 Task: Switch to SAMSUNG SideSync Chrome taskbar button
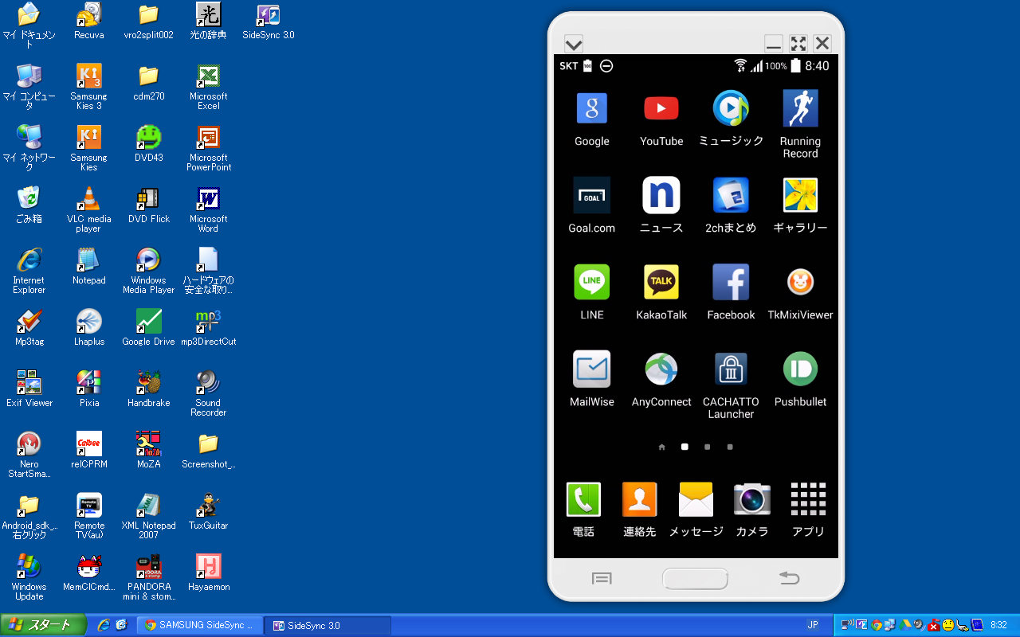point(200,625)
